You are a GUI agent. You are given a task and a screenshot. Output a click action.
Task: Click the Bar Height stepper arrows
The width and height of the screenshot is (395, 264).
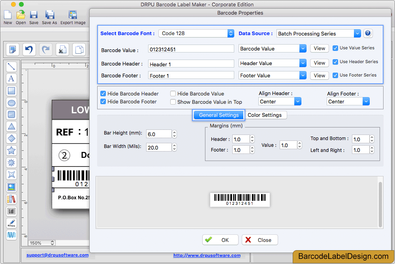coord(174,134)
